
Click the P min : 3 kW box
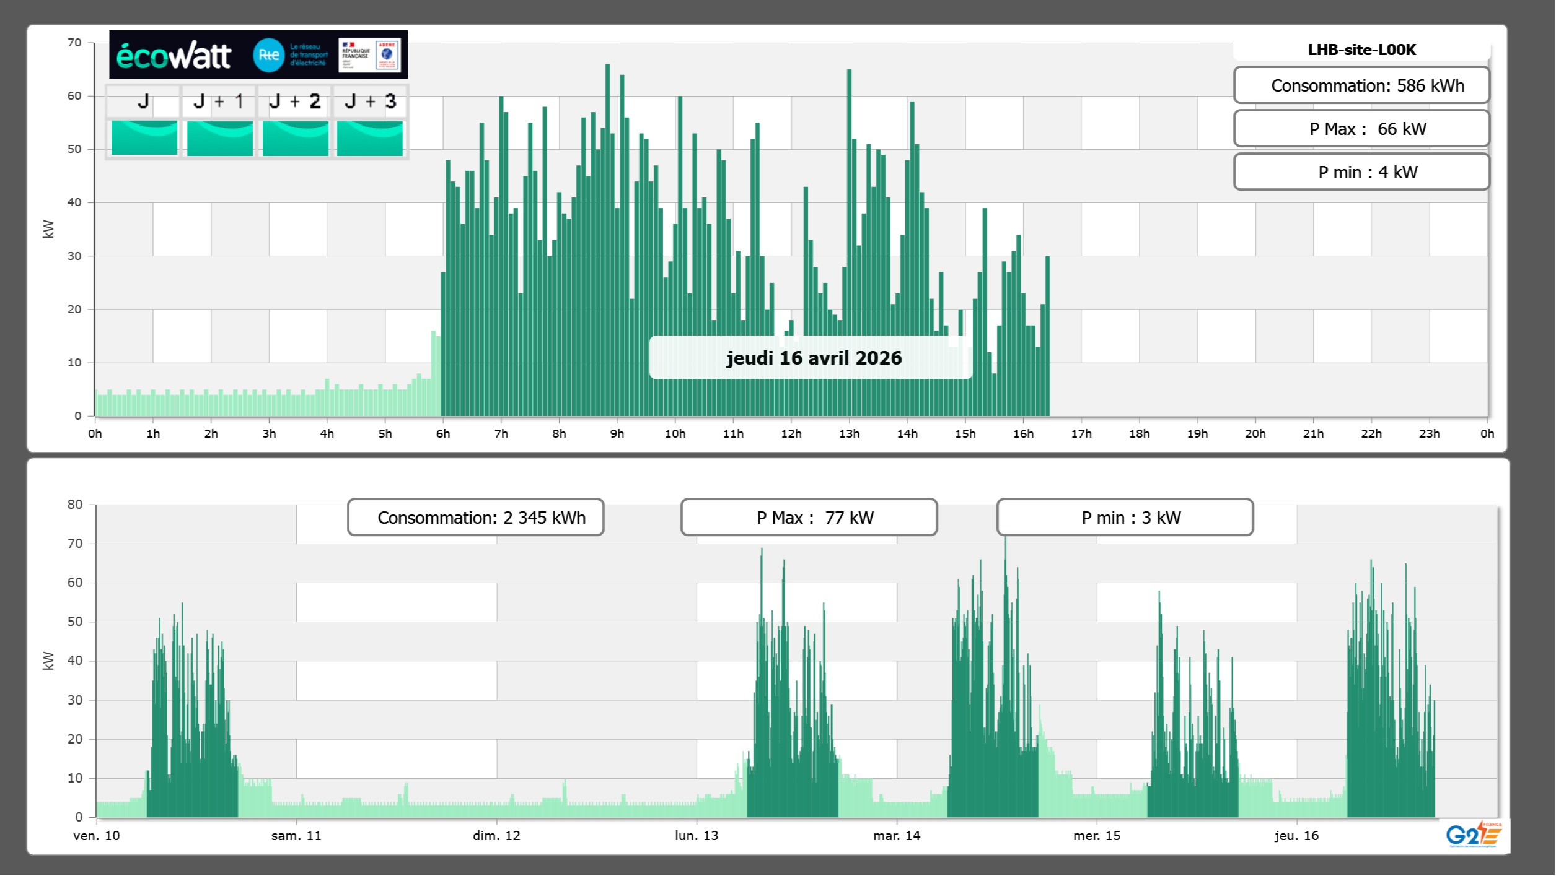1125,518
